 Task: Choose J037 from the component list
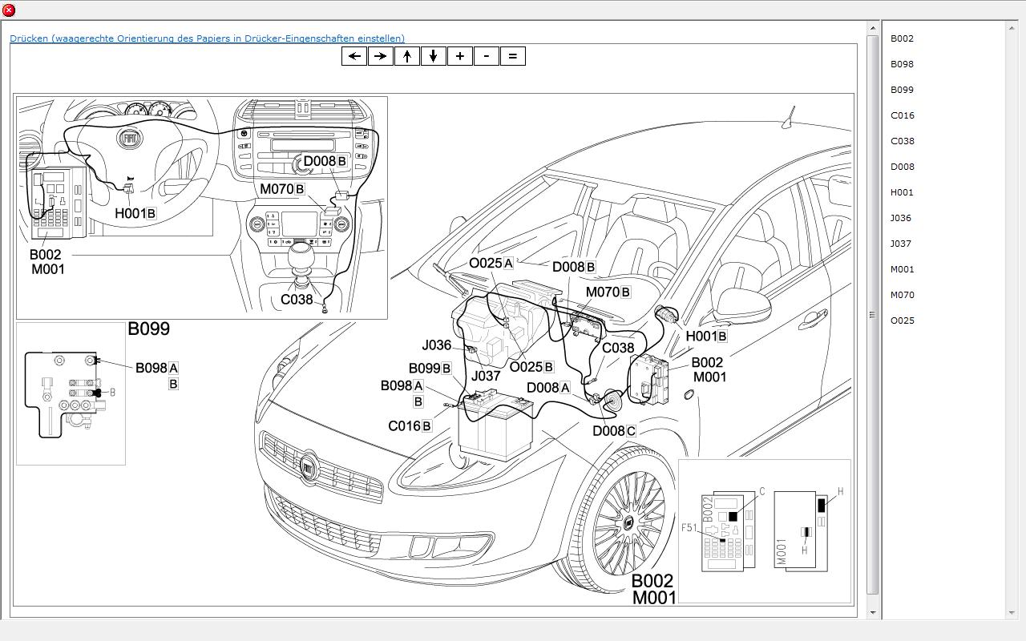click(x=901, y=244)
